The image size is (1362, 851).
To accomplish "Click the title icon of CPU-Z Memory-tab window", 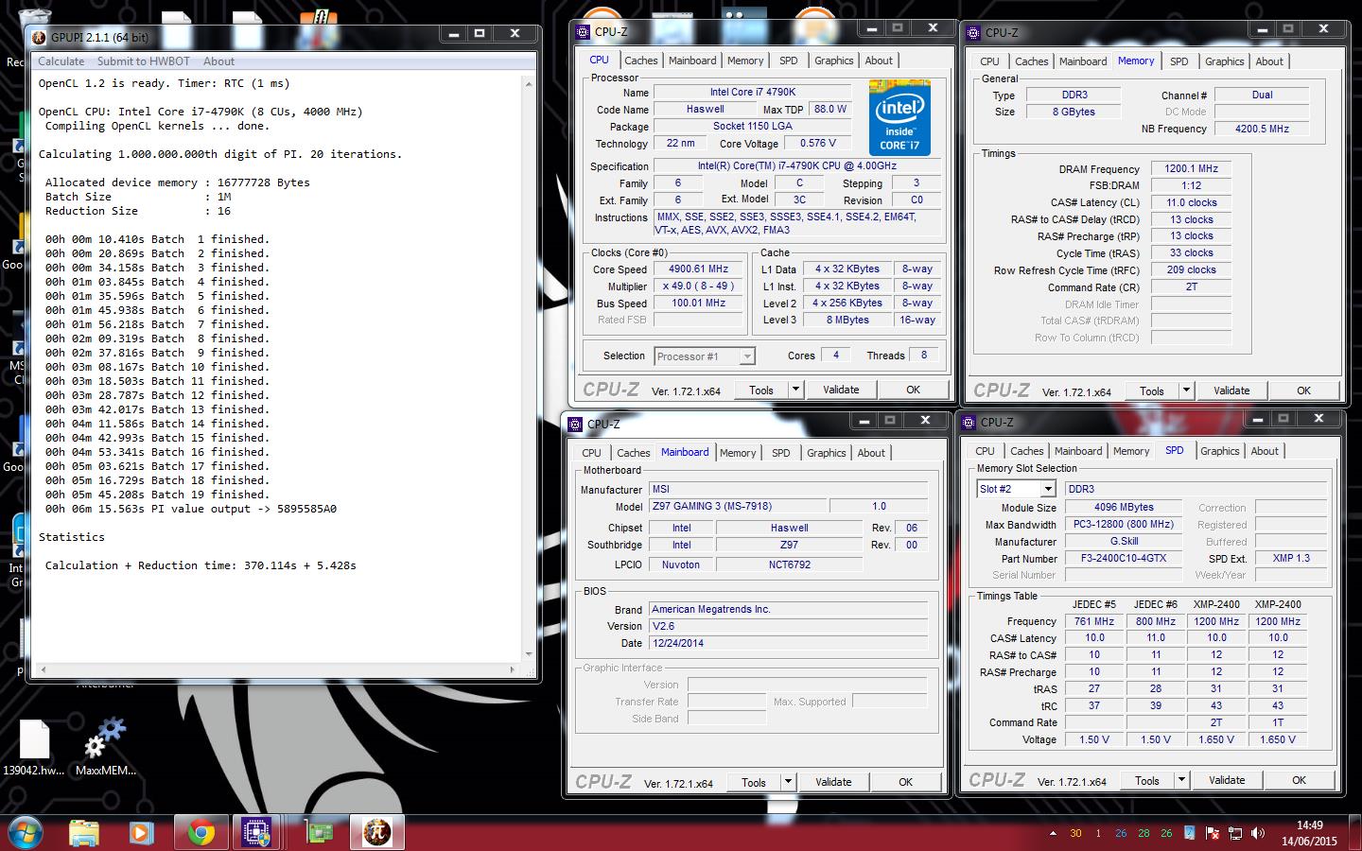I will click(x=973, y=33).
